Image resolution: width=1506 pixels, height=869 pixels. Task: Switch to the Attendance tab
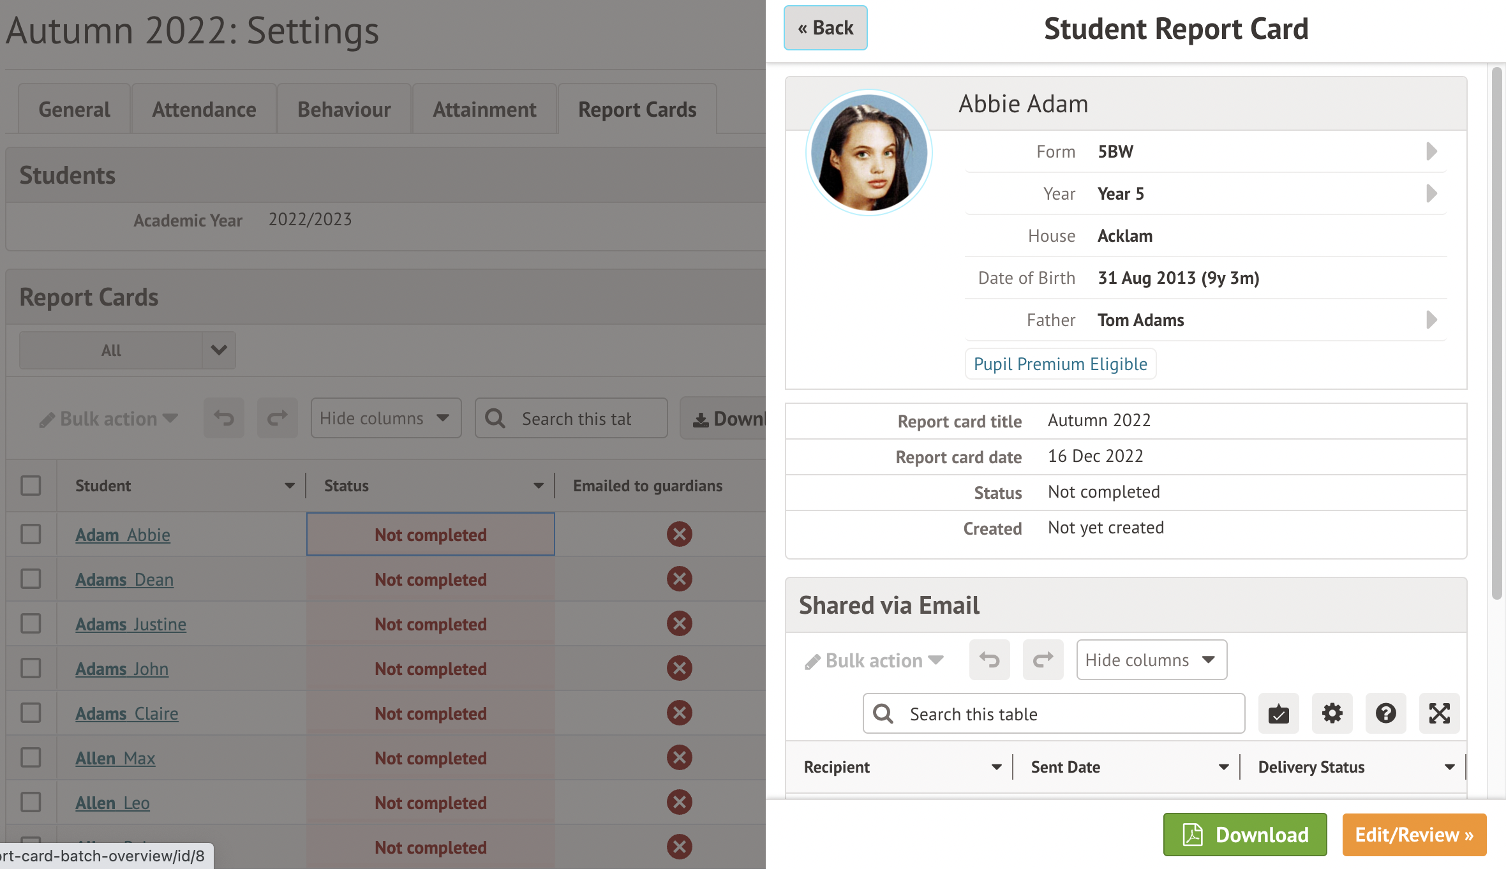204,109
